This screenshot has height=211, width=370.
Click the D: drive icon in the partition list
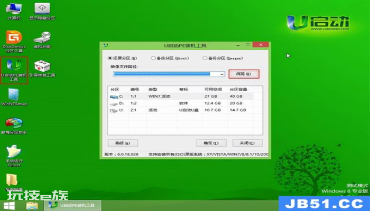coord(114,103)
